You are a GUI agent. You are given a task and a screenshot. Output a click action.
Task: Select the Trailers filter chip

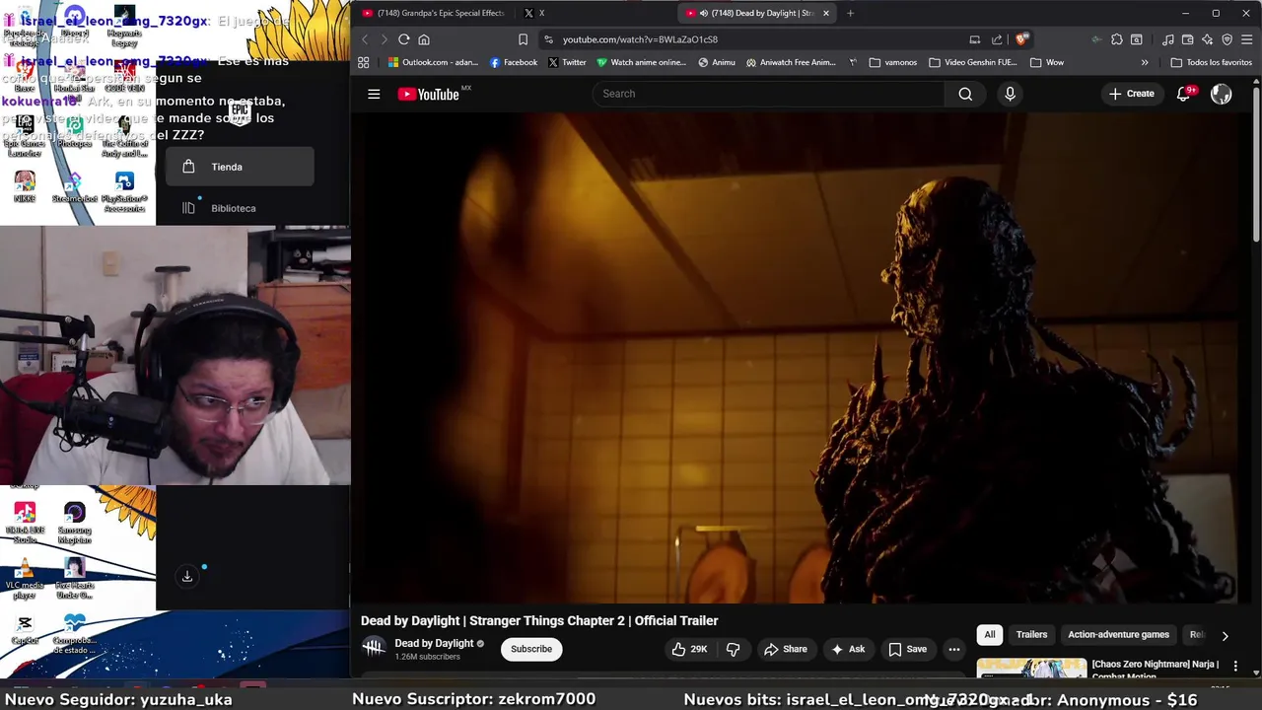(x=1031, y=634)
